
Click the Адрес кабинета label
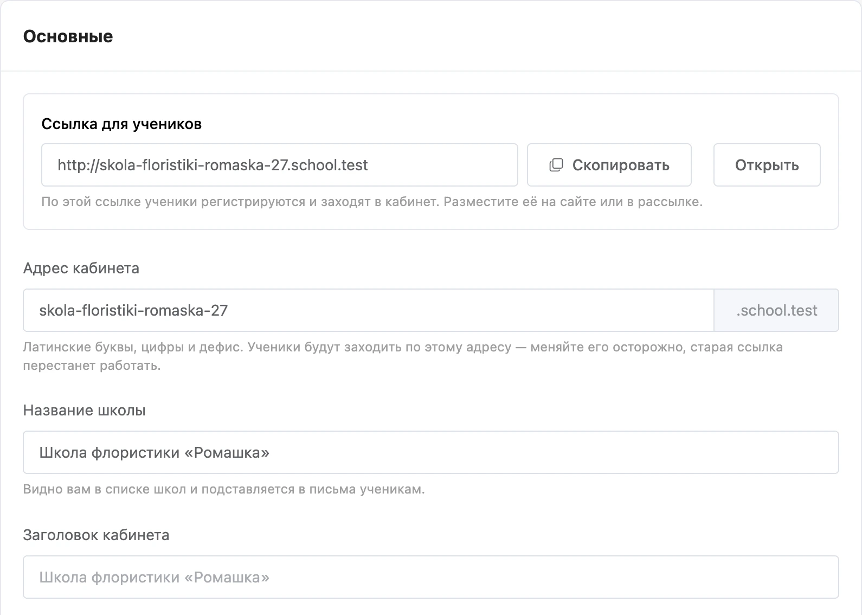click(x=81, y=268)
